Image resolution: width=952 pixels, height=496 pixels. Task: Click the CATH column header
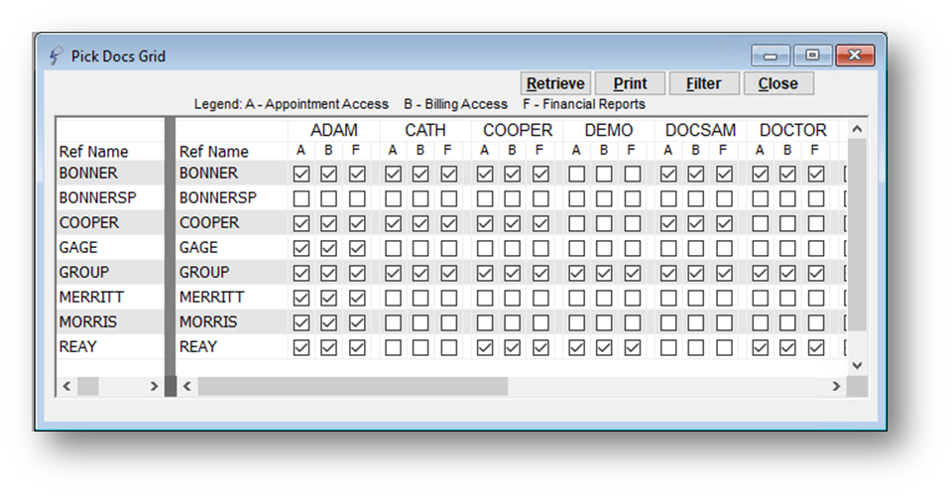click(425, 130)
